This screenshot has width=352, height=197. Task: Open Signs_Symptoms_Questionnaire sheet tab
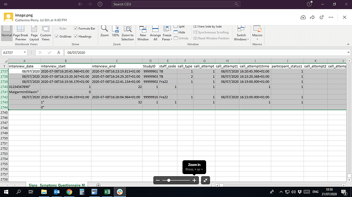point(57,185)
